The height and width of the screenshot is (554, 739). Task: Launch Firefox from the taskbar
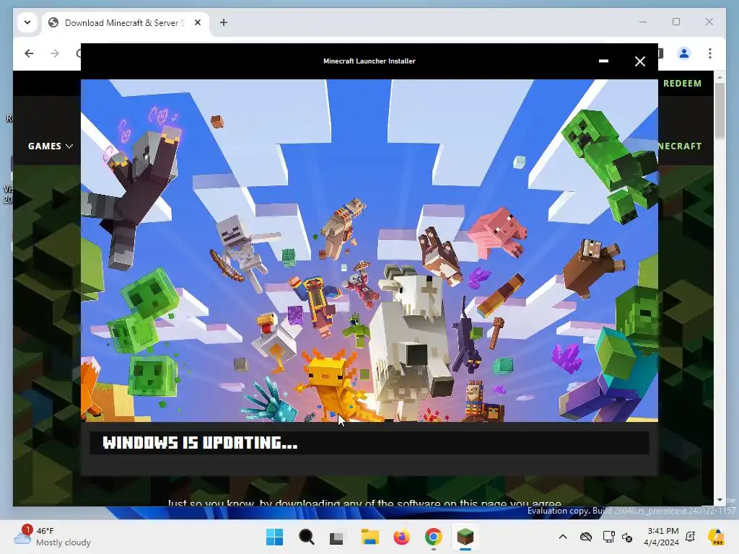[x=401, y=537]
